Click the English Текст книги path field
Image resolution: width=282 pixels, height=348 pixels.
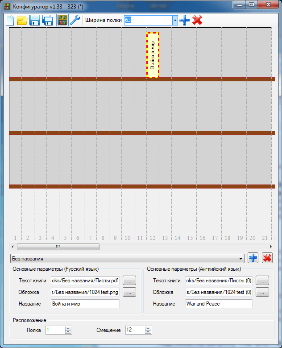tap(219, 281)
